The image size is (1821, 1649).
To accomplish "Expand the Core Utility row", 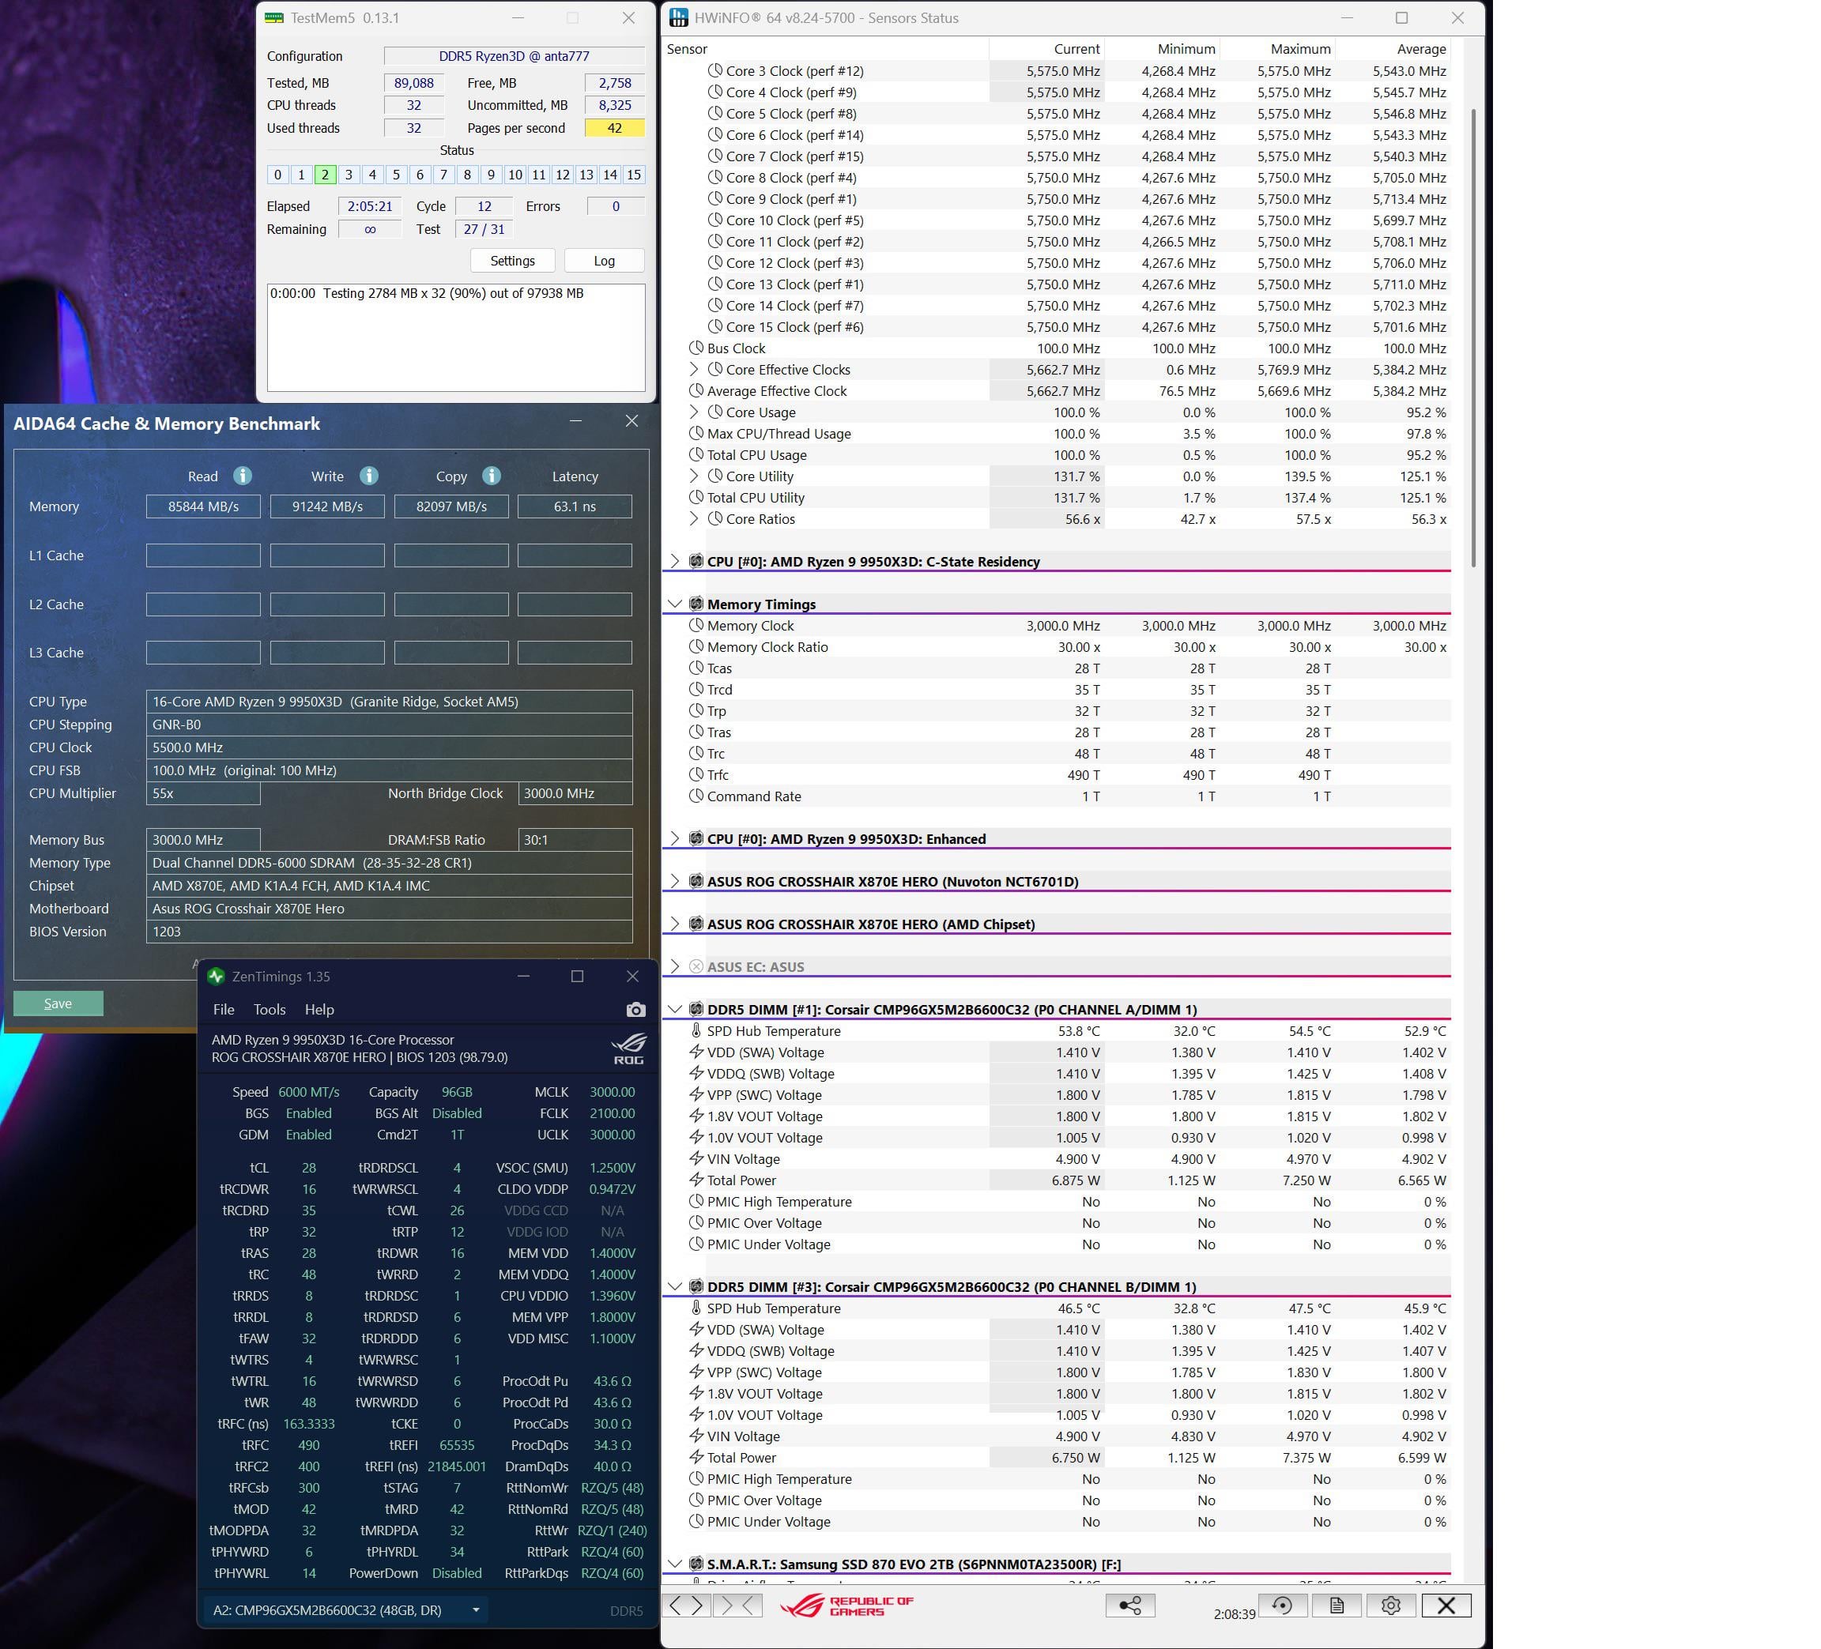I will click(694, 476).
